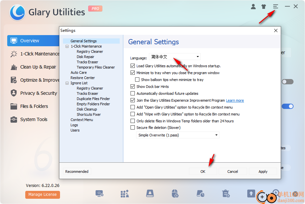The height and width of the screenshot is (204, 305).
Task: Click the OK button
Action: pyautogui.click(x=203, y=171)
